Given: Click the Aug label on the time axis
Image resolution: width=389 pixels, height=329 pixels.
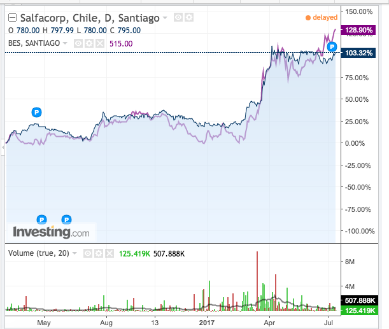Looking at the screenshot, I should [106, 323].
